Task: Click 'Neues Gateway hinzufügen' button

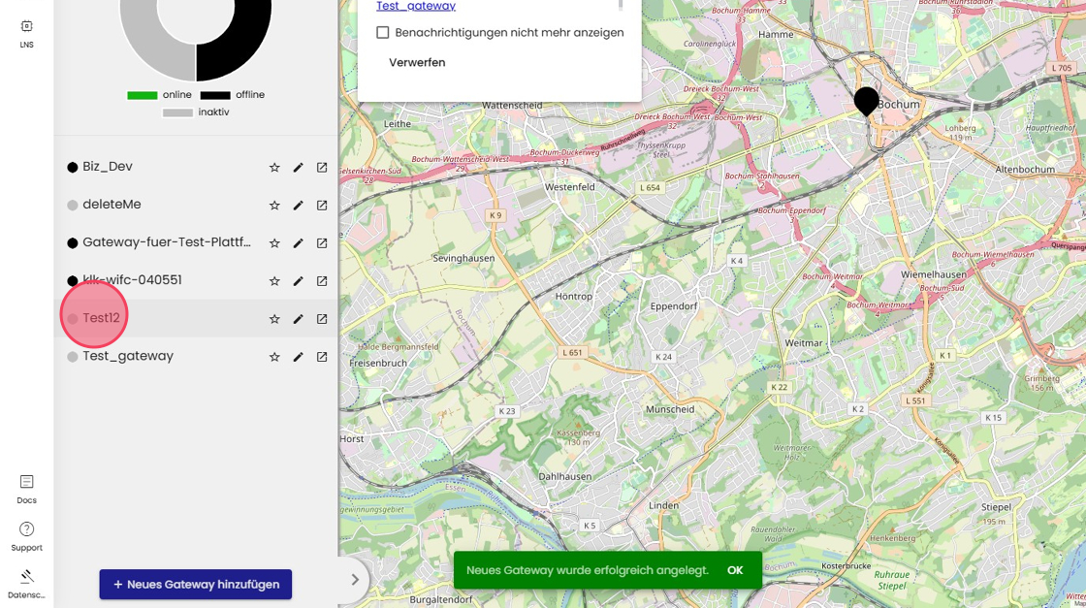Action: 195,585
